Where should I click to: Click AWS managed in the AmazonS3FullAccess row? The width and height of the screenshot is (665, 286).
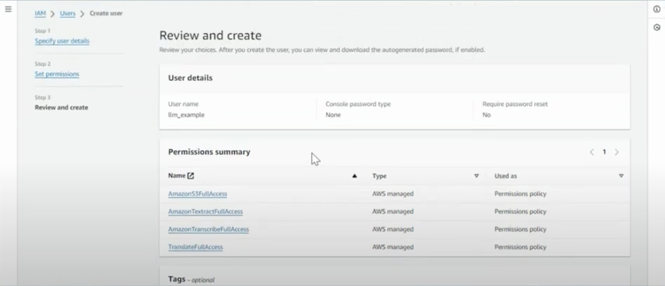click(393, 194)
